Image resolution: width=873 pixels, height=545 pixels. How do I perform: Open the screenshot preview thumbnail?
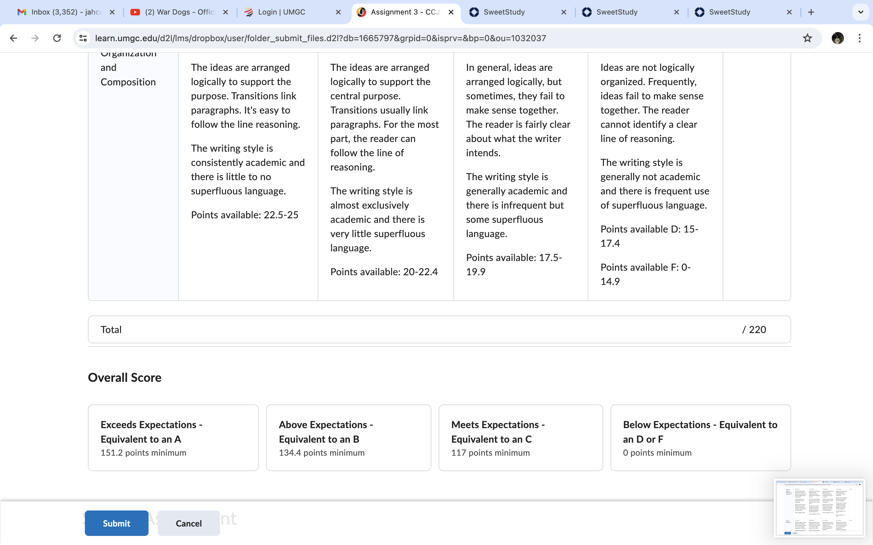(x=819, y=507)
